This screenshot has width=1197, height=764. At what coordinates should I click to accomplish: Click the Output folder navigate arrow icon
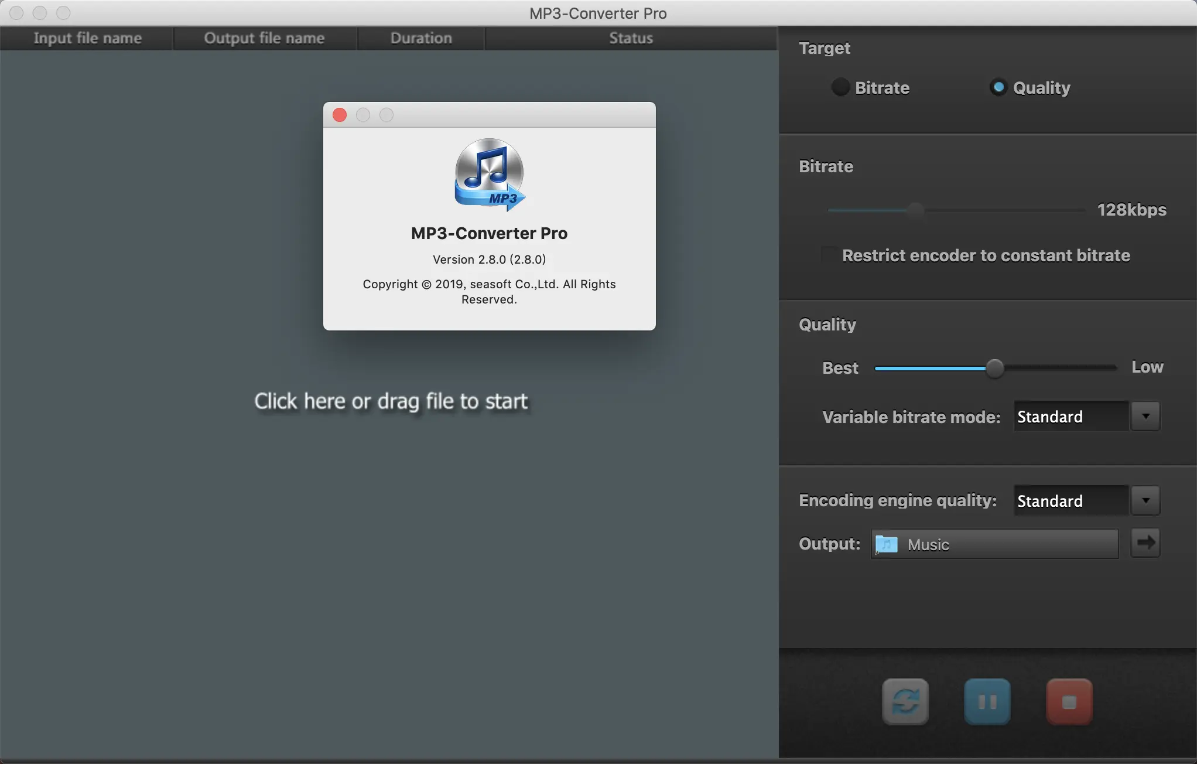pyautogui.click(x=1145, y=543)
